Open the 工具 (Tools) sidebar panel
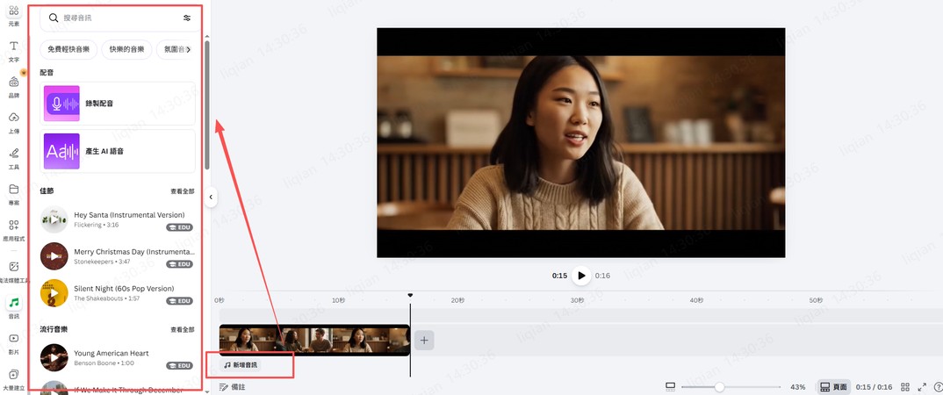This screenshot has width=943, height=395. tap(14, 158)
